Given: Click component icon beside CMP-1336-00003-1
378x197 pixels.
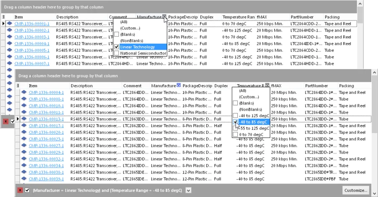Looking at the screenshot, I should (9, 37).
